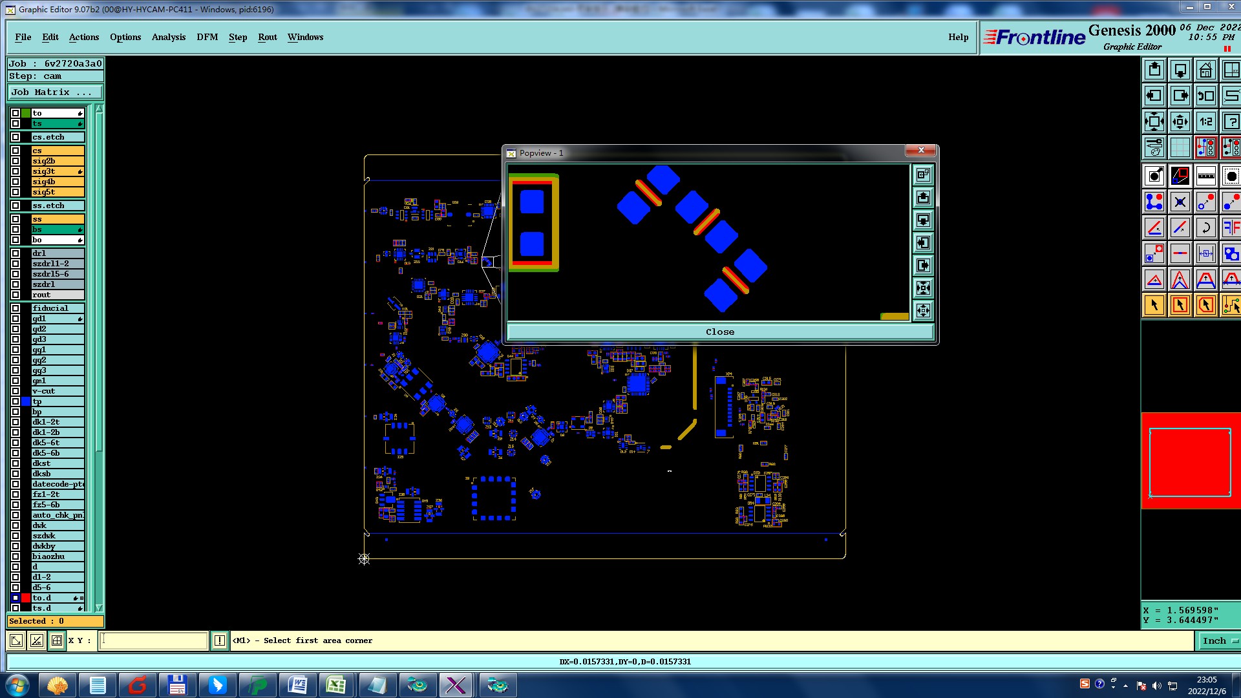Click the green color swatch of 'to' layer
The height and width of the screenshot is (698, 1241).
tap(26, 113)
